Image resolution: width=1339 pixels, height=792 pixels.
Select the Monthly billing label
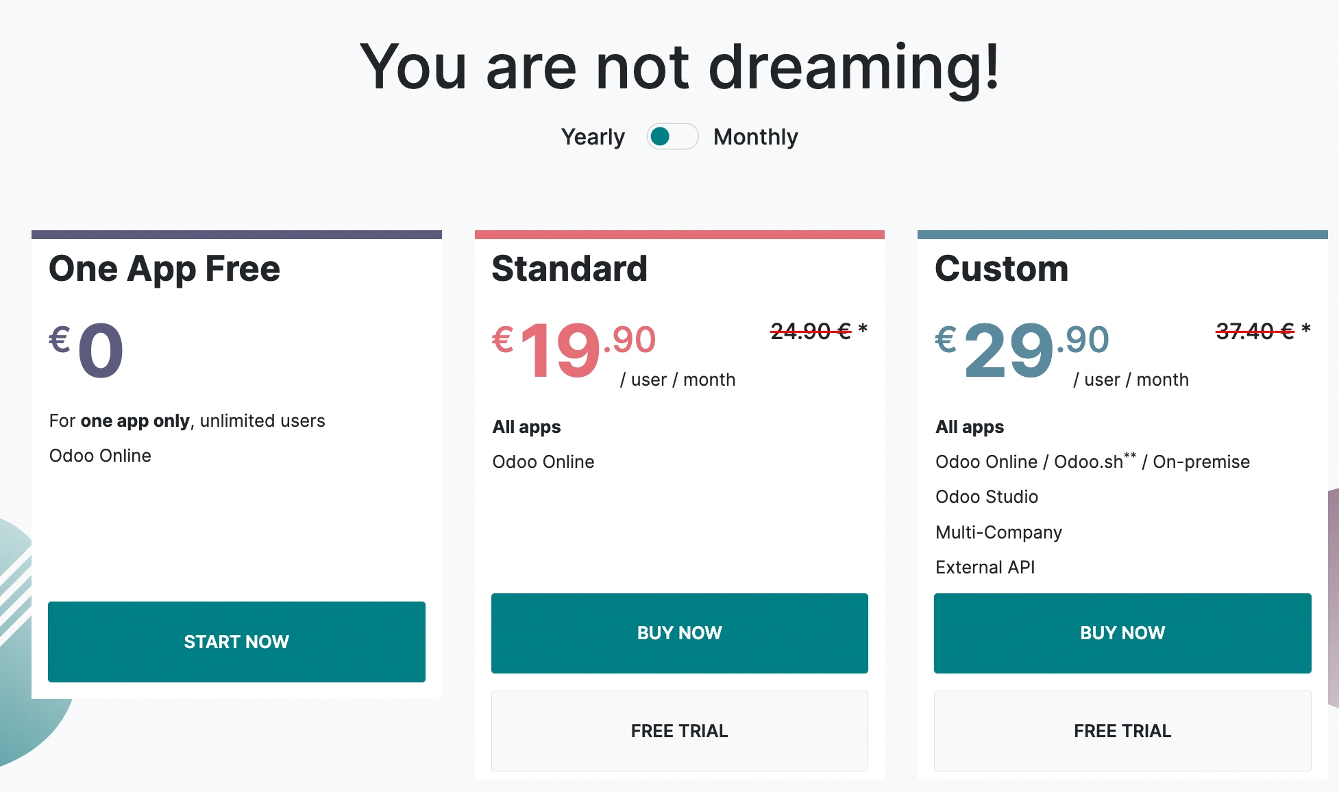[755, 137]
